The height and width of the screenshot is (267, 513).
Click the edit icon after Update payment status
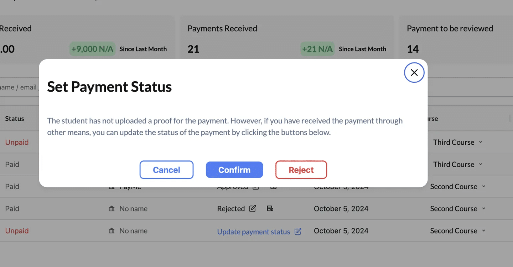point(298,231)
